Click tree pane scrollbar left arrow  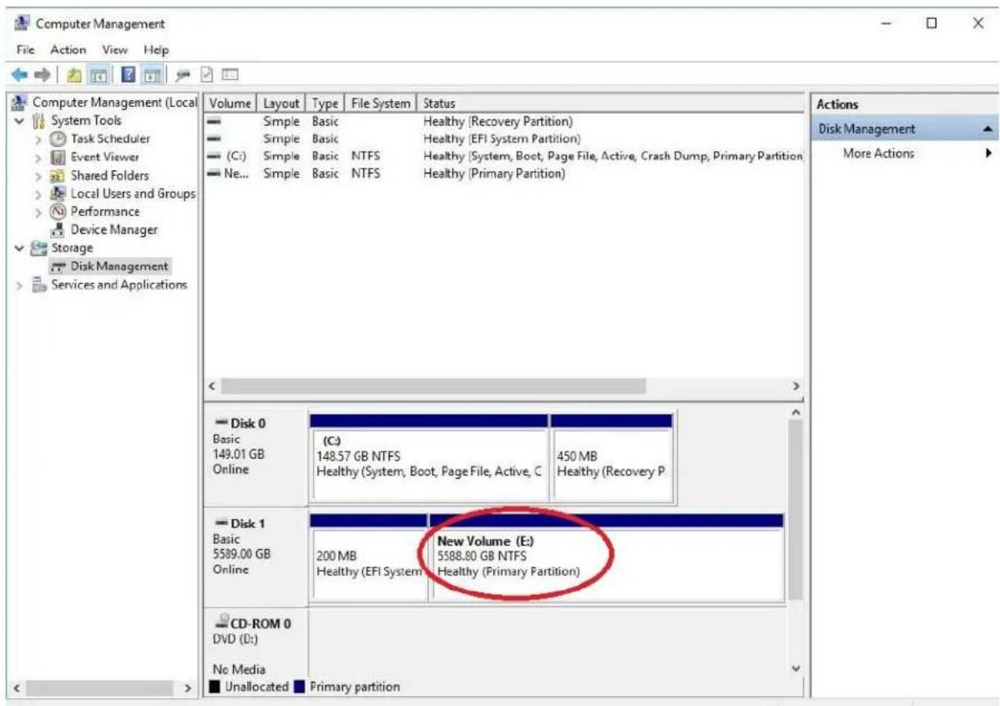pyautogui.click(x=18, y=688)
